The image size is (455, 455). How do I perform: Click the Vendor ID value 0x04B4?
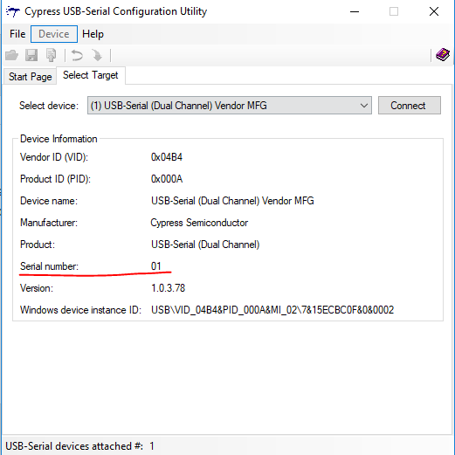167,157
